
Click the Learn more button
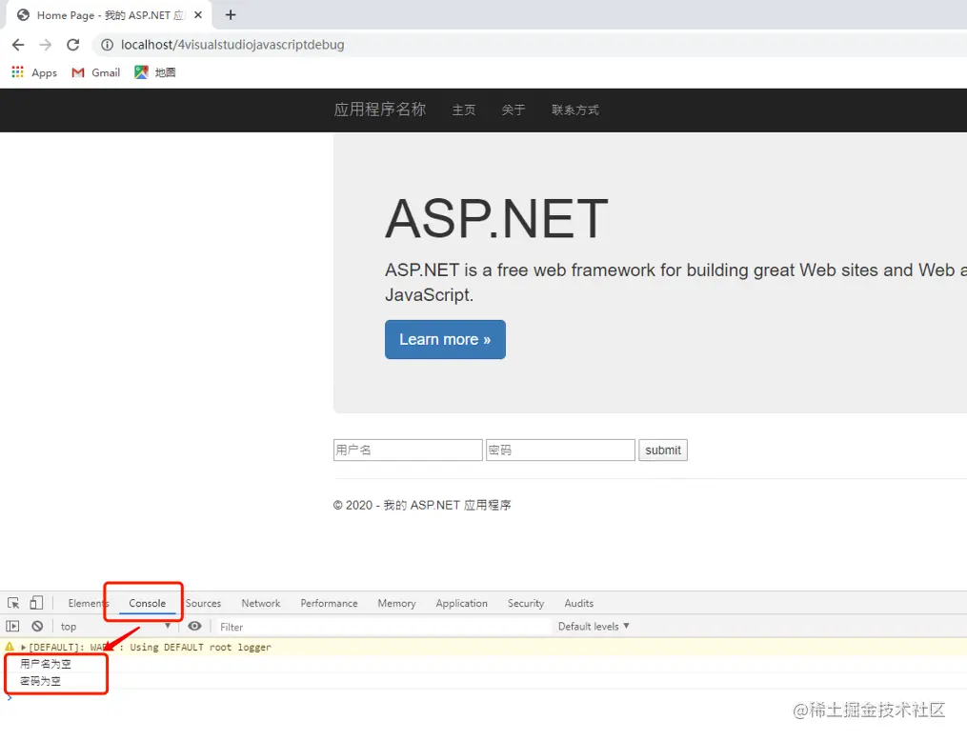coord(445,340)
